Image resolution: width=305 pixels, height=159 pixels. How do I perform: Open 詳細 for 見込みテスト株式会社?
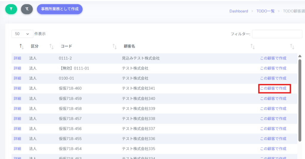click(x=17, y=58)
